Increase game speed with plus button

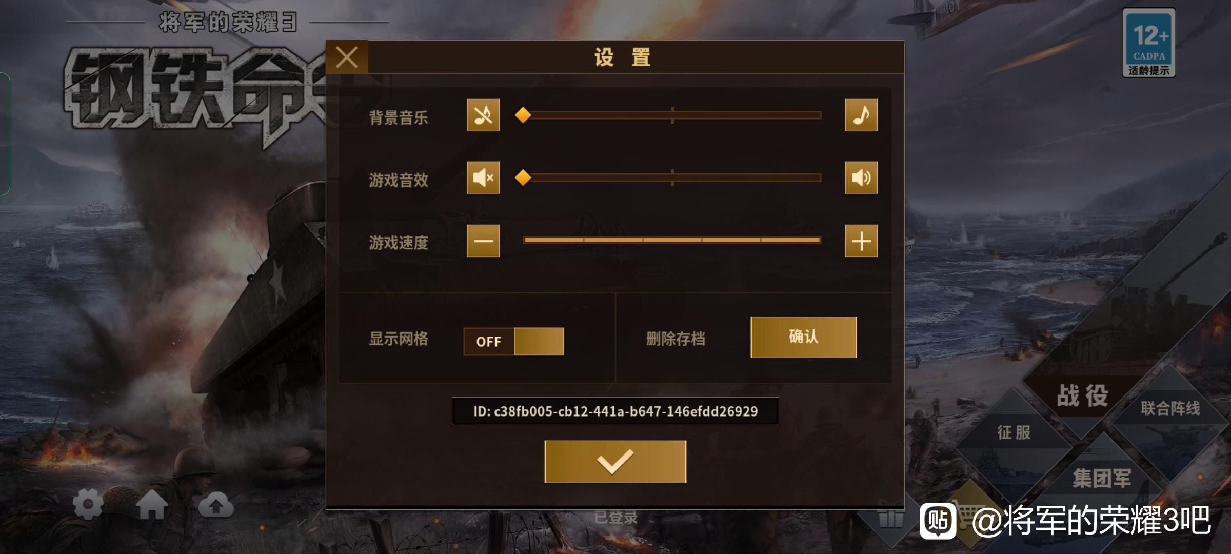point(861,241)
